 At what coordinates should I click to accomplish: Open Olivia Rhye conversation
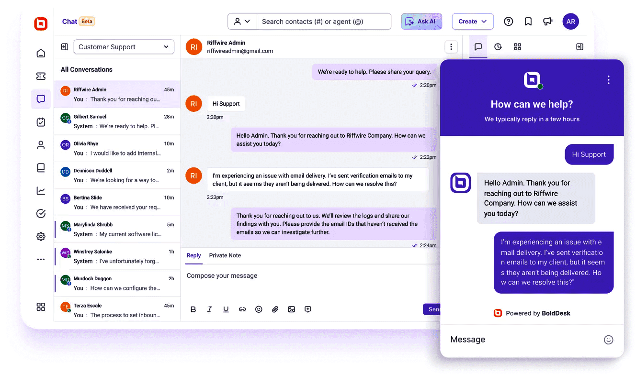117,148
